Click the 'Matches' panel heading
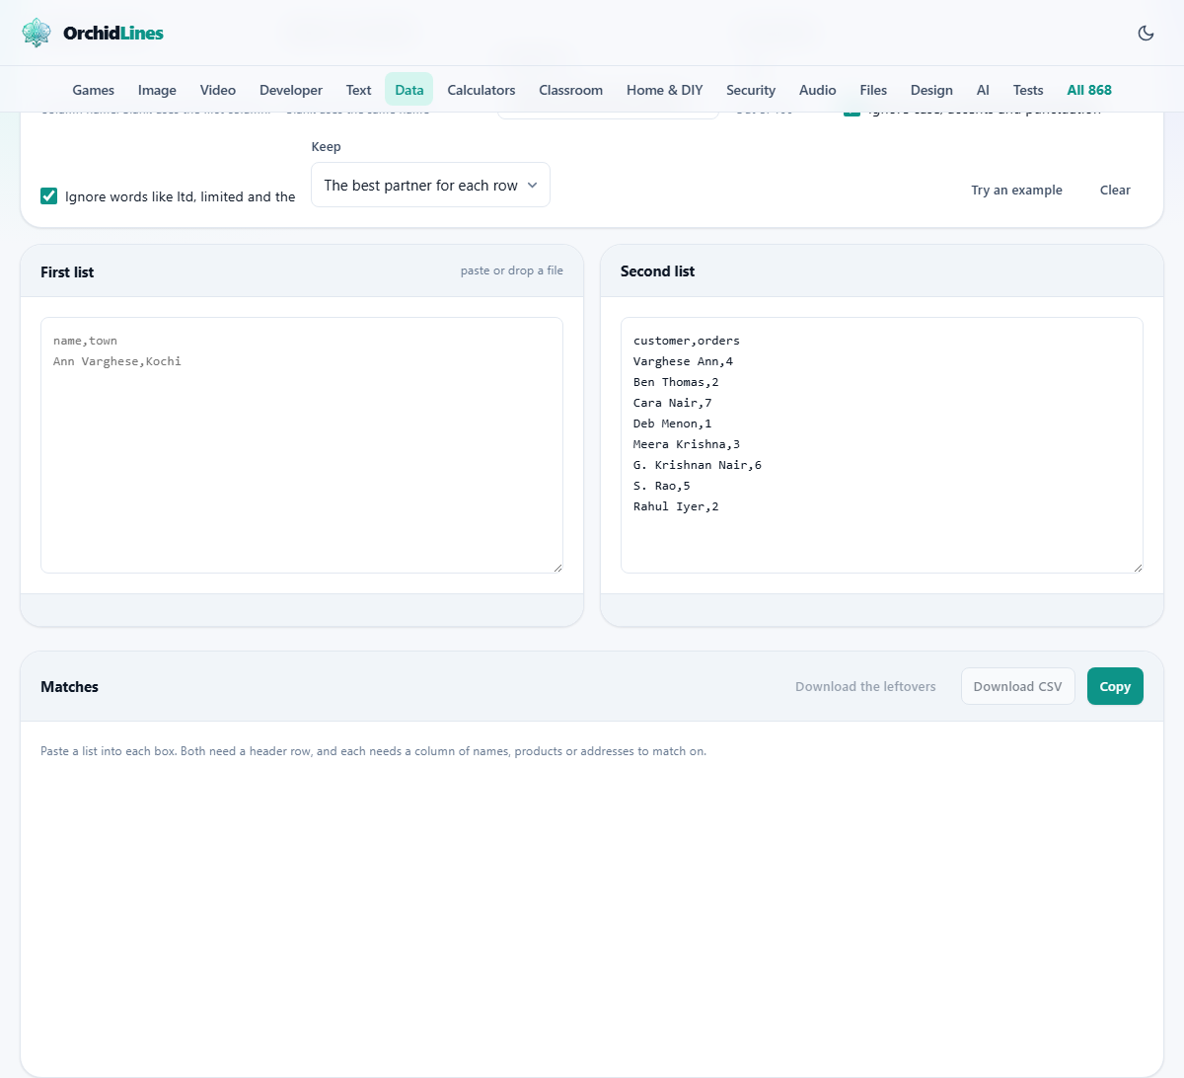 69,687
